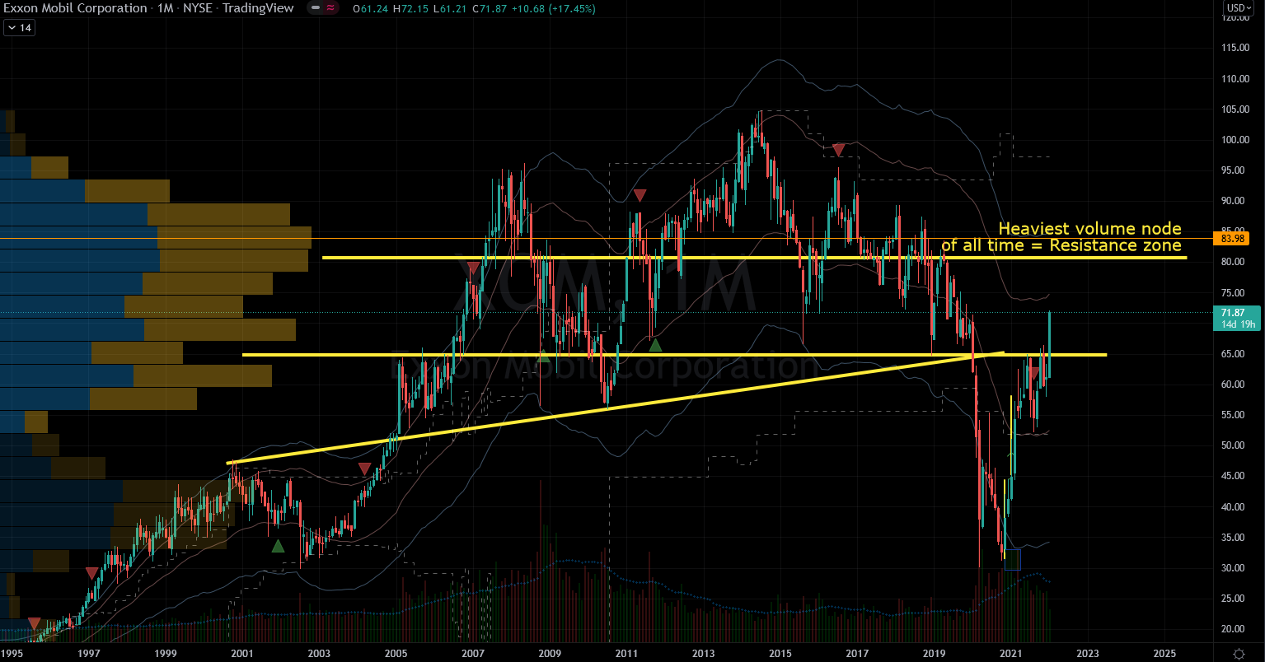
Task: Click the 2021 time axis label
Action: pos(1011,653)
